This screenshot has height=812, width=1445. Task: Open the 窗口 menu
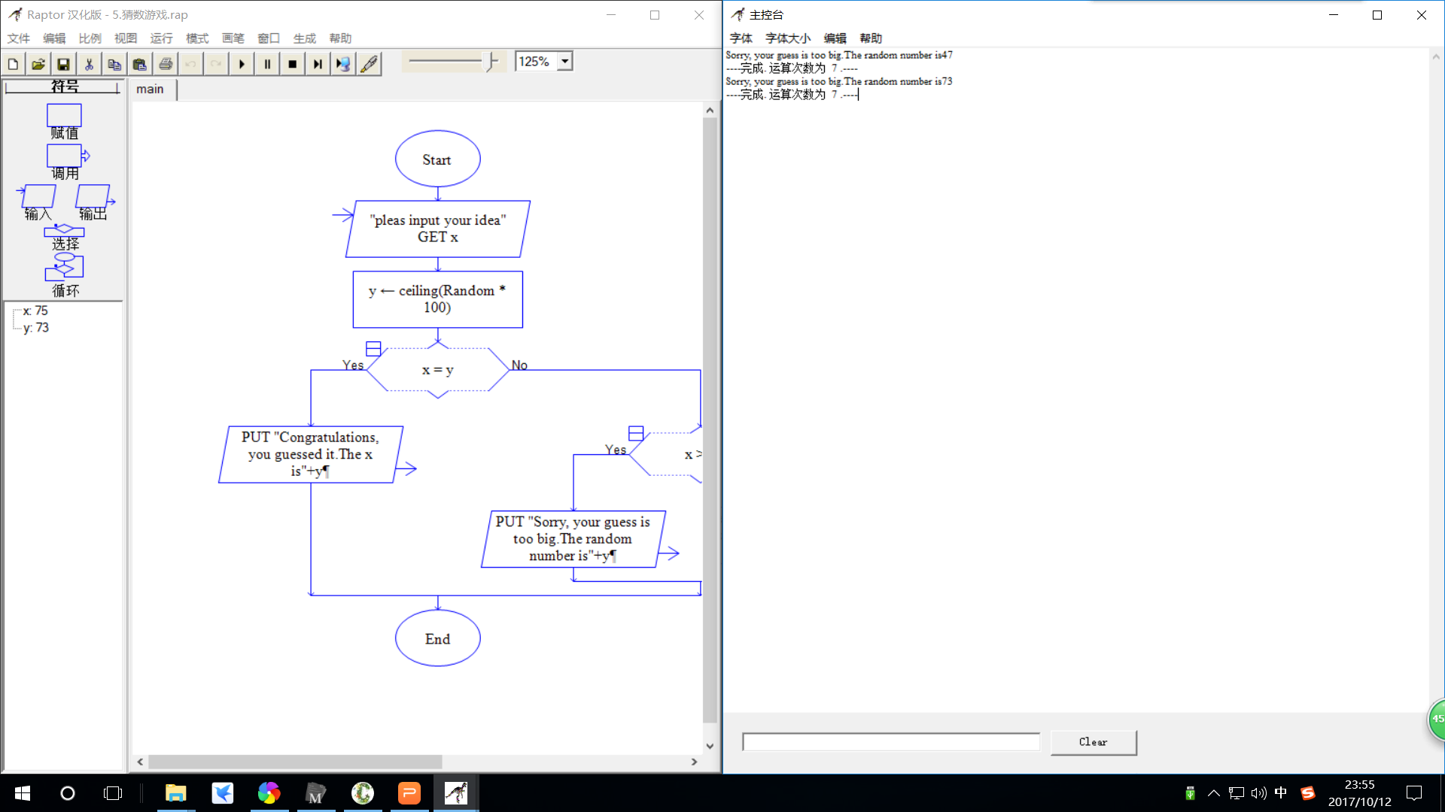tap(269, 38)
